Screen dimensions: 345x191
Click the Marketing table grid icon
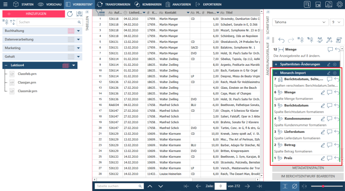(71, 48)
